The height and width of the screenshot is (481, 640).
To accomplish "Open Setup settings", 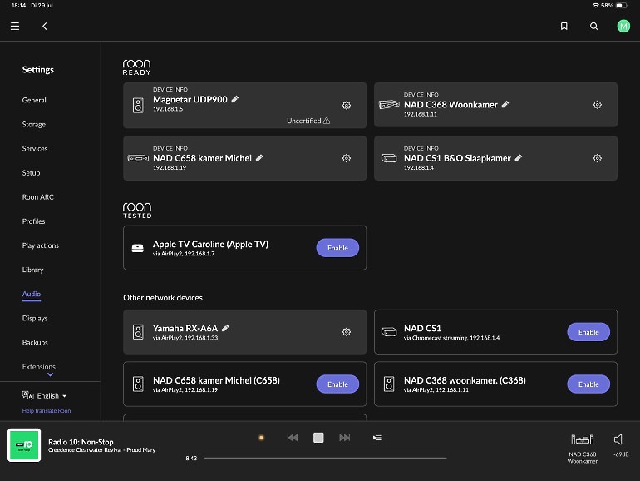I will (31, 173).
